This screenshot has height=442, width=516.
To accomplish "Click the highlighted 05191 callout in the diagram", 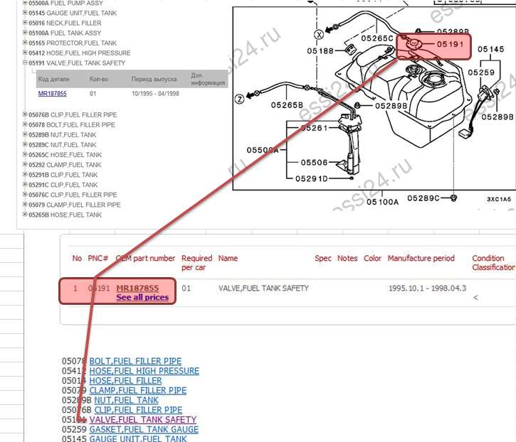I will point(449,44).
